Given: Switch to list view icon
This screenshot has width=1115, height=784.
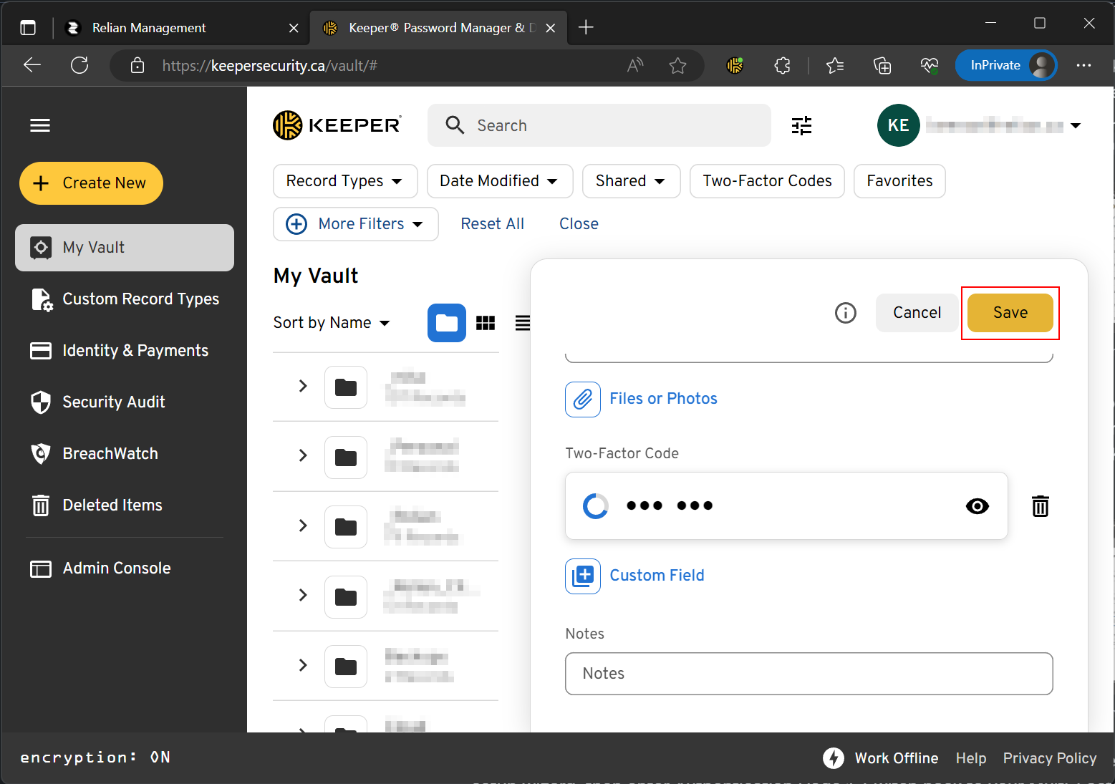Looking at the screenshot, I should coord(523,323).
